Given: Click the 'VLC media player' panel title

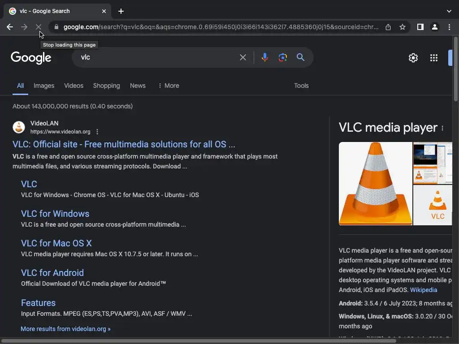Looking at the screenshot, I should pyautogui.click(x=388, y=128).
